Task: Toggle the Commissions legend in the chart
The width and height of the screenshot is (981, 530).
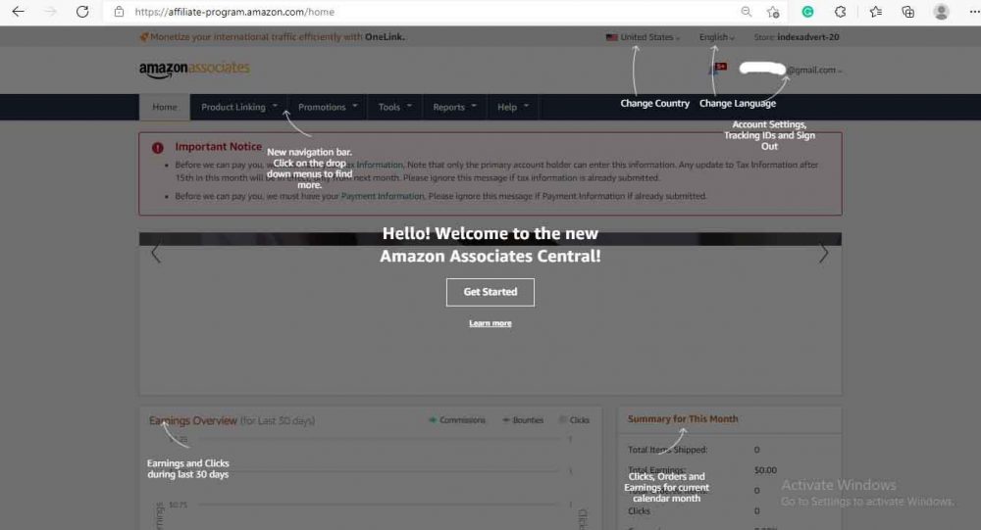Action: [457, 420]
